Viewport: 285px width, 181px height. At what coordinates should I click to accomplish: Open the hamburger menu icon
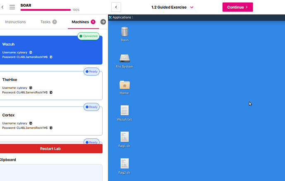(12, 7)
